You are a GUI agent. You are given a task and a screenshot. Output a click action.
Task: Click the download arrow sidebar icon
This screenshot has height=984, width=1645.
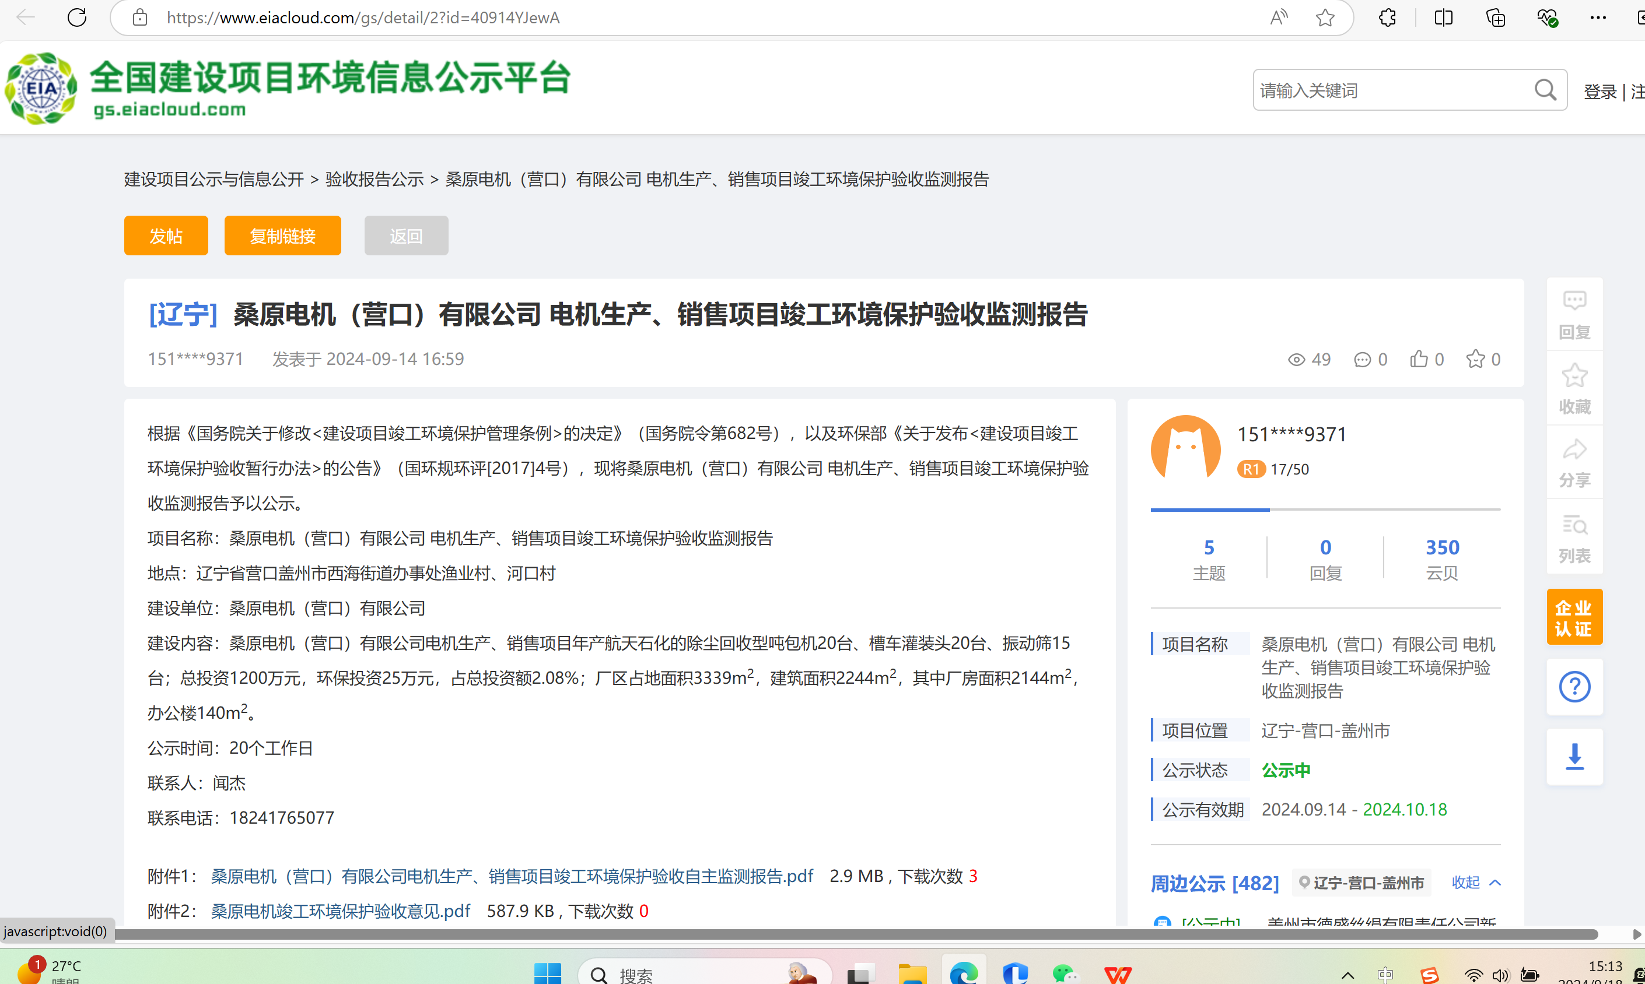click(1574, 757)
